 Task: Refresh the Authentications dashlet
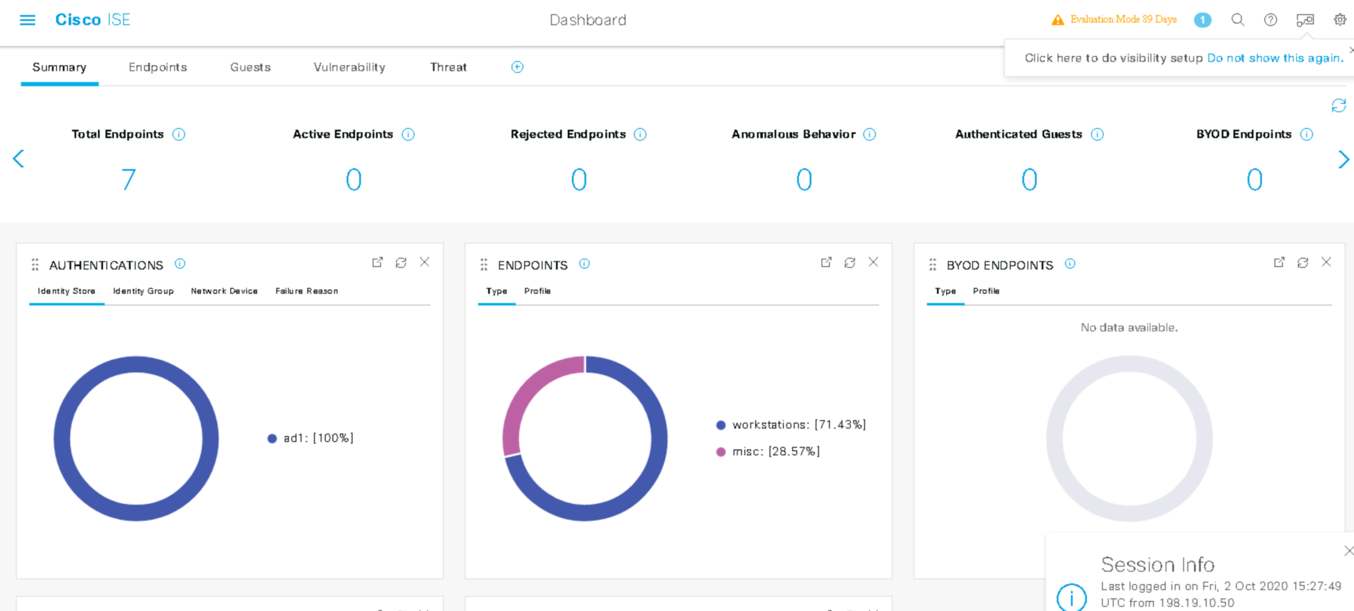[401, 262]
